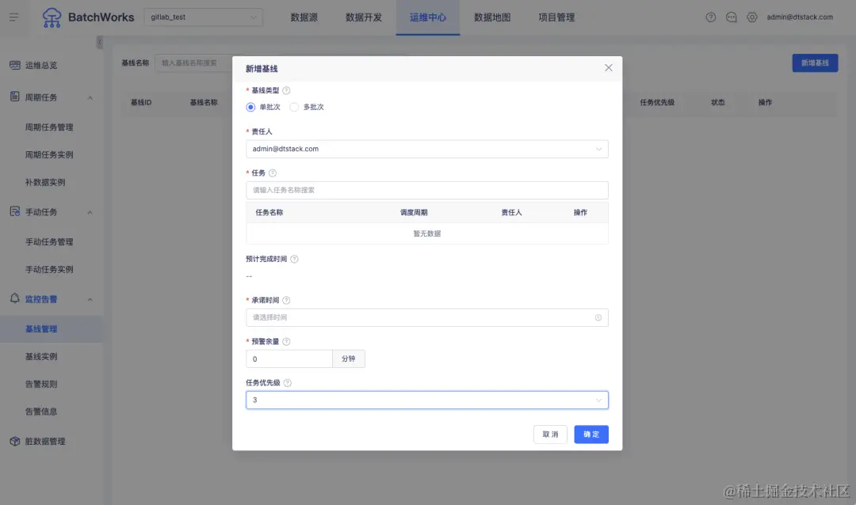Open the help question-mark icon in header
Viewport: 856px width, 505px height.
[710, 17]
